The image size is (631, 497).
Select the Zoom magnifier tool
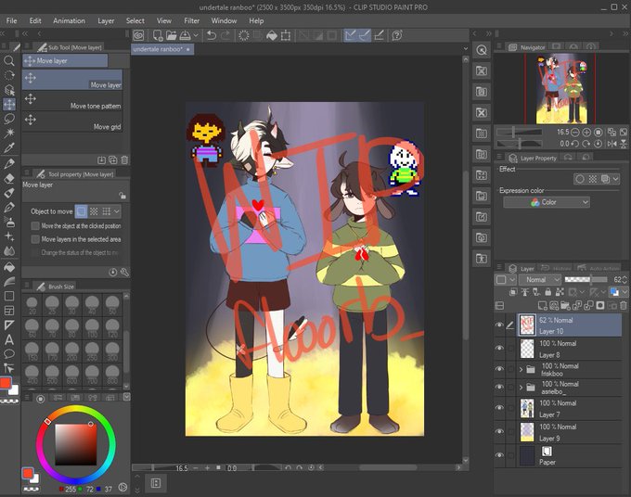(9, 60)
